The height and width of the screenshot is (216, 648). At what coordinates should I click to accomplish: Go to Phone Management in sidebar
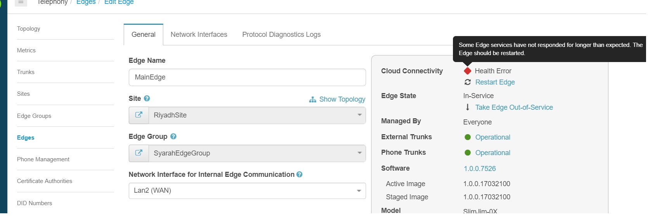coord(43,159)
